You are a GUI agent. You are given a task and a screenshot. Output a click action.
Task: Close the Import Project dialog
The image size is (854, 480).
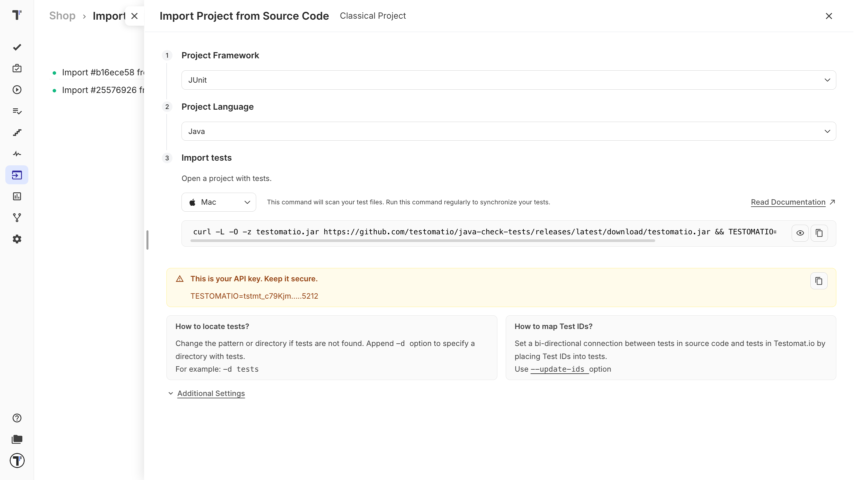click(x=829, y=16)
